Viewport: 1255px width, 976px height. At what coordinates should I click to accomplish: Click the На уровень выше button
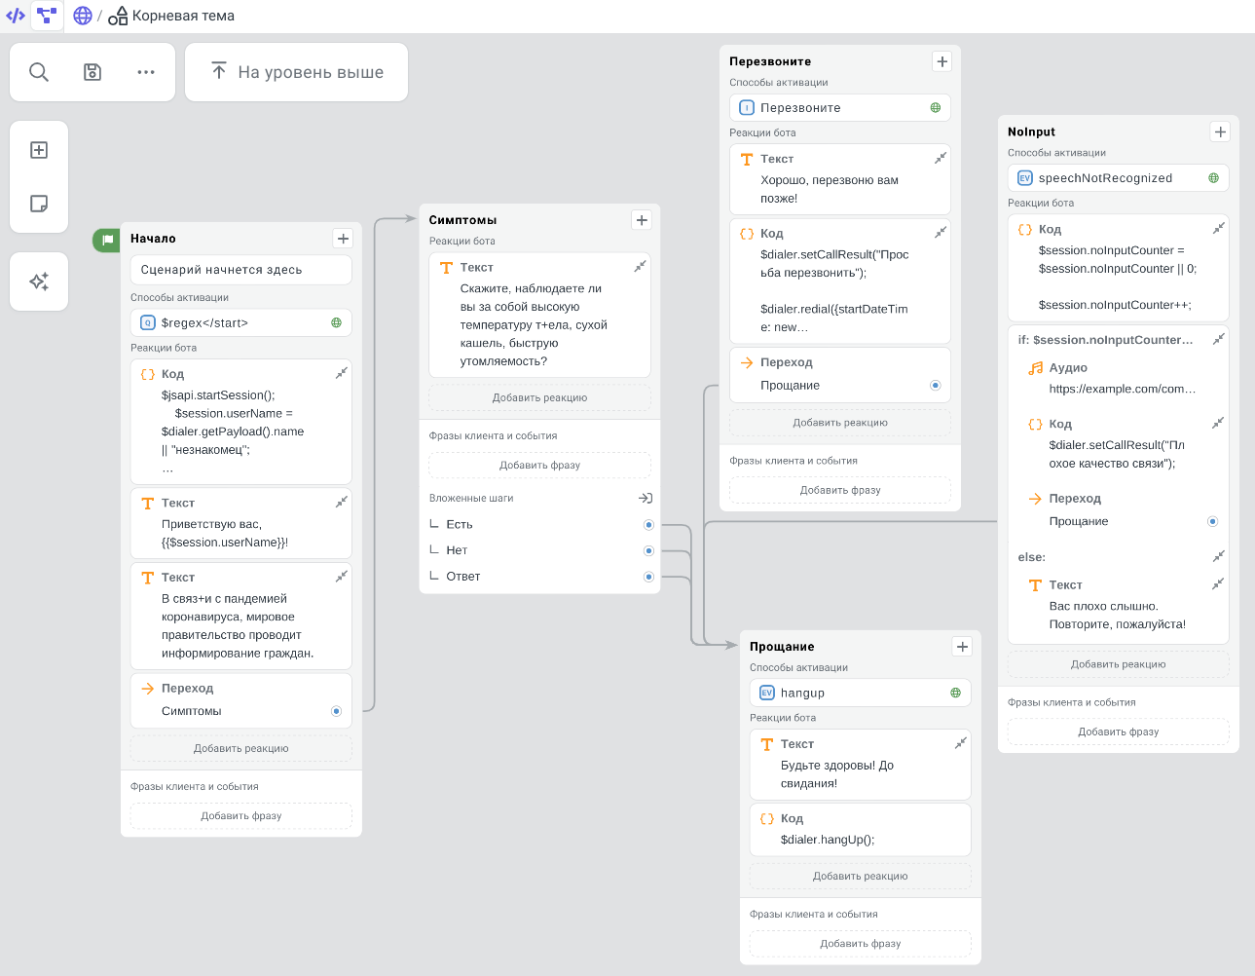click(x=297, y=72)
